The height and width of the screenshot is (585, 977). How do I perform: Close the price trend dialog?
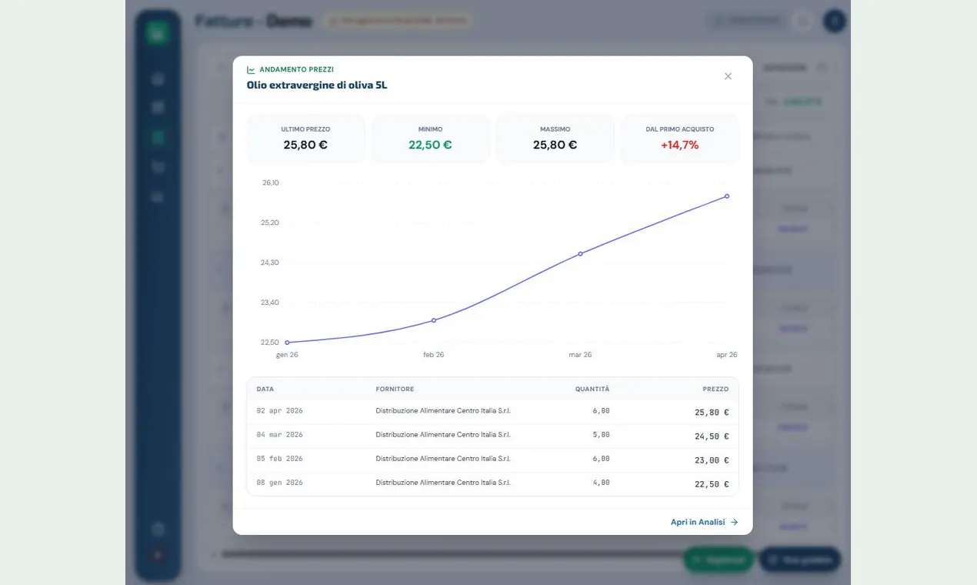point(728,76)
